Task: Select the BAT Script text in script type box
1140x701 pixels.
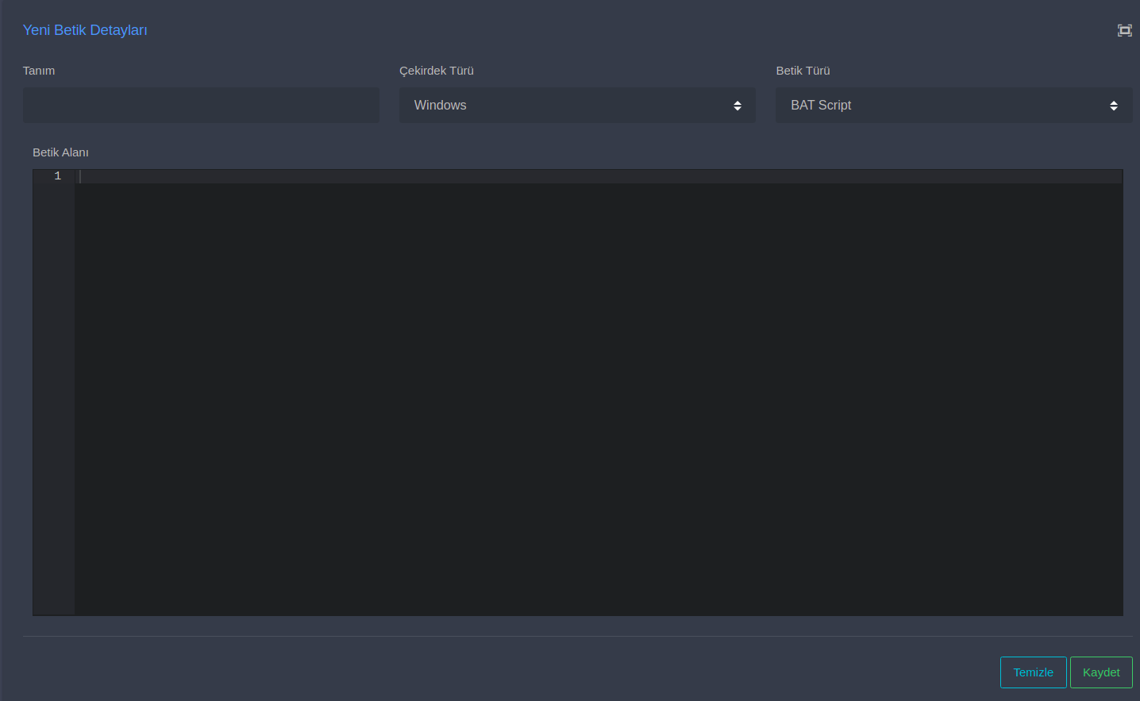Action: click(821, 105)
